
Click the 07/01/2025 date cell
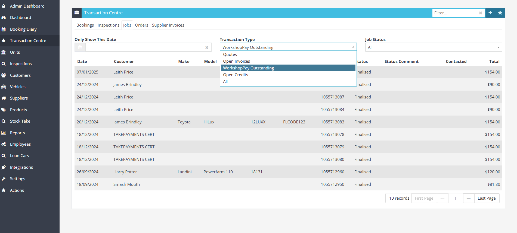(x=88, y=72)
